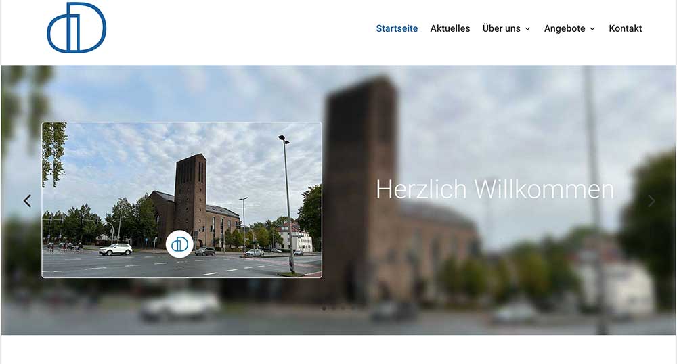
Task: Click the round logo badge on church photo
Action: 179,244
